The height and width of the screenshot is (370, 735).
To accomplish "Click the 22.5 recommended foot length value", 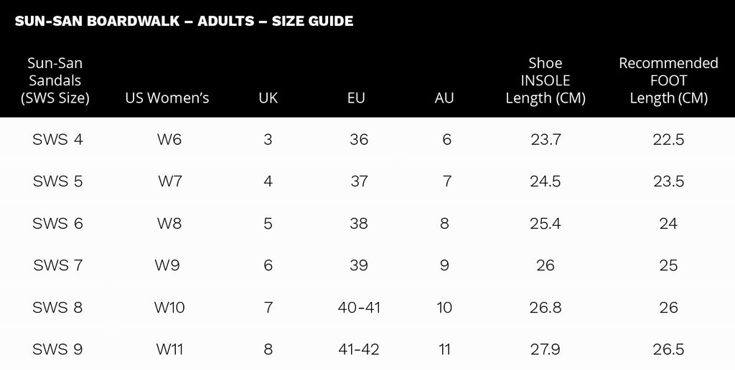I will pyautogui.click(x=668, y=140).
